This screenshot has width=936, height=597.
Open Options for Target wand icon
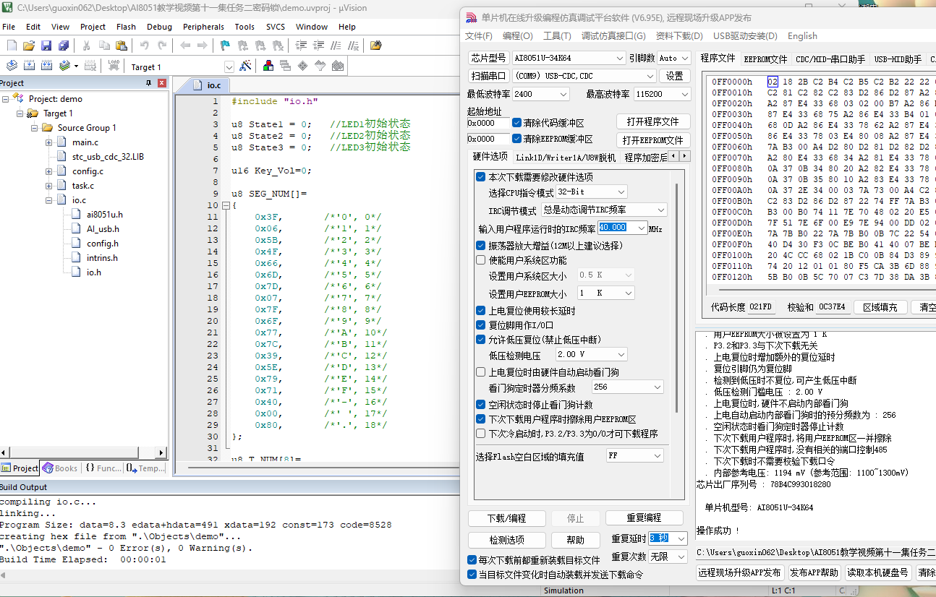coord(245,66)
